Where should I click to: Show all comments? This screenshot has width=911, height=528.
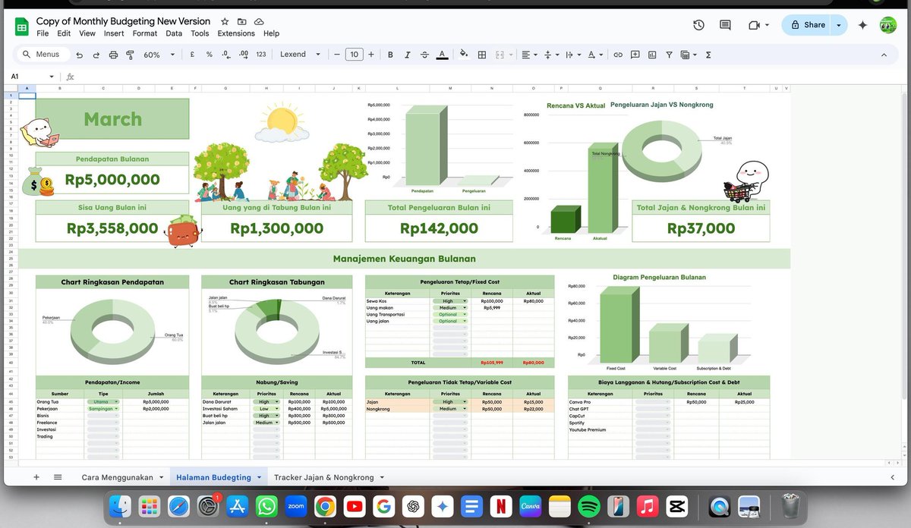point(725,25)
